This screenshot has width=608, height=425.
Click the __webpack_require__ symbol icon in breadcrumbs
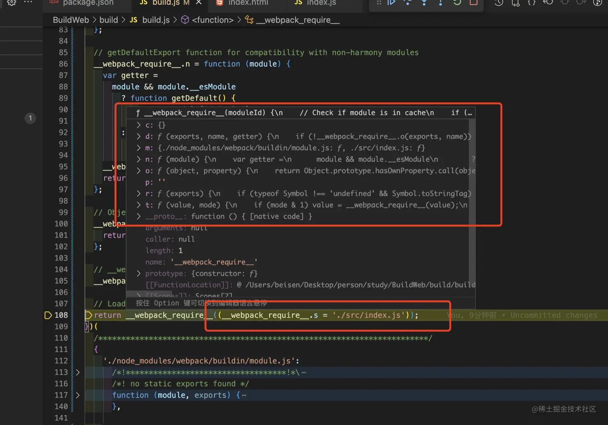pyautogui.click(x=249, y=20)
